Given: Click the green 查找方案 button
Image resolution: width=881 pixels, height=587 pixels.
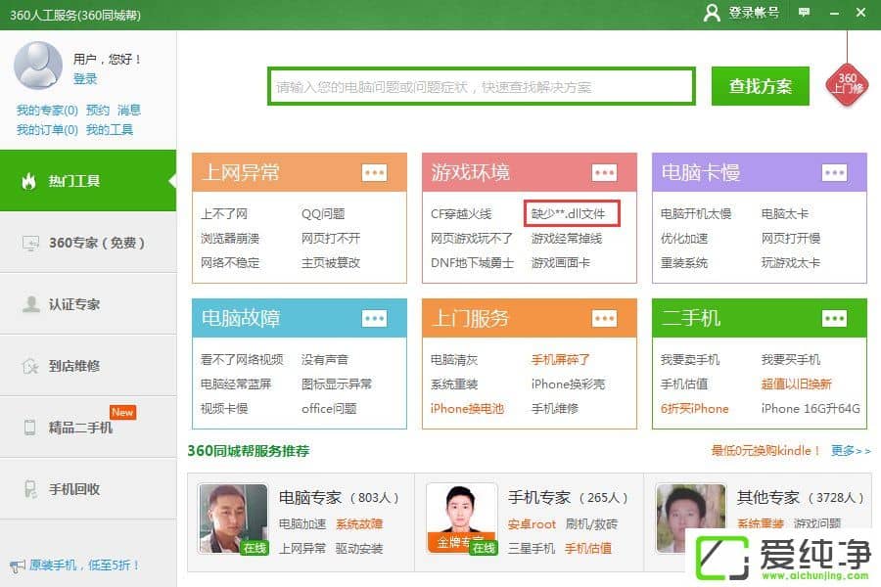Looking at the screenshot, I should click(761, 86).
